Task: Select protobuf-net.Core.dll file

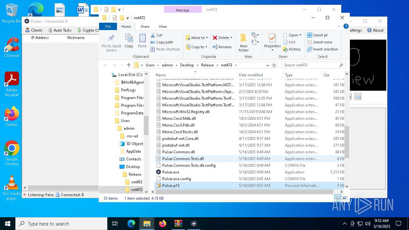Action: click(250, 139)
